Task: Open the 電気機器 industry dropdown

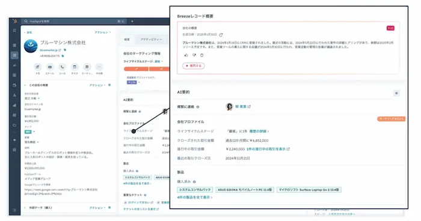Action: [32, 142]
